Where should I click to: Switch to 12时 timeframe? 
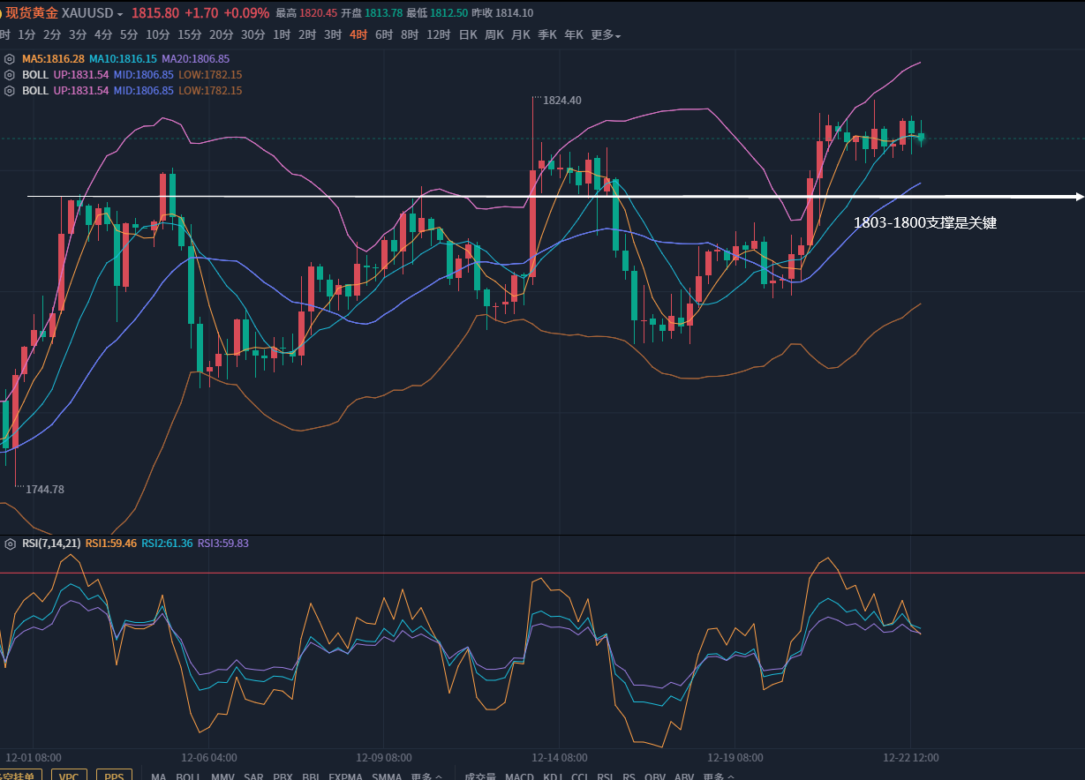pos(439,35)
